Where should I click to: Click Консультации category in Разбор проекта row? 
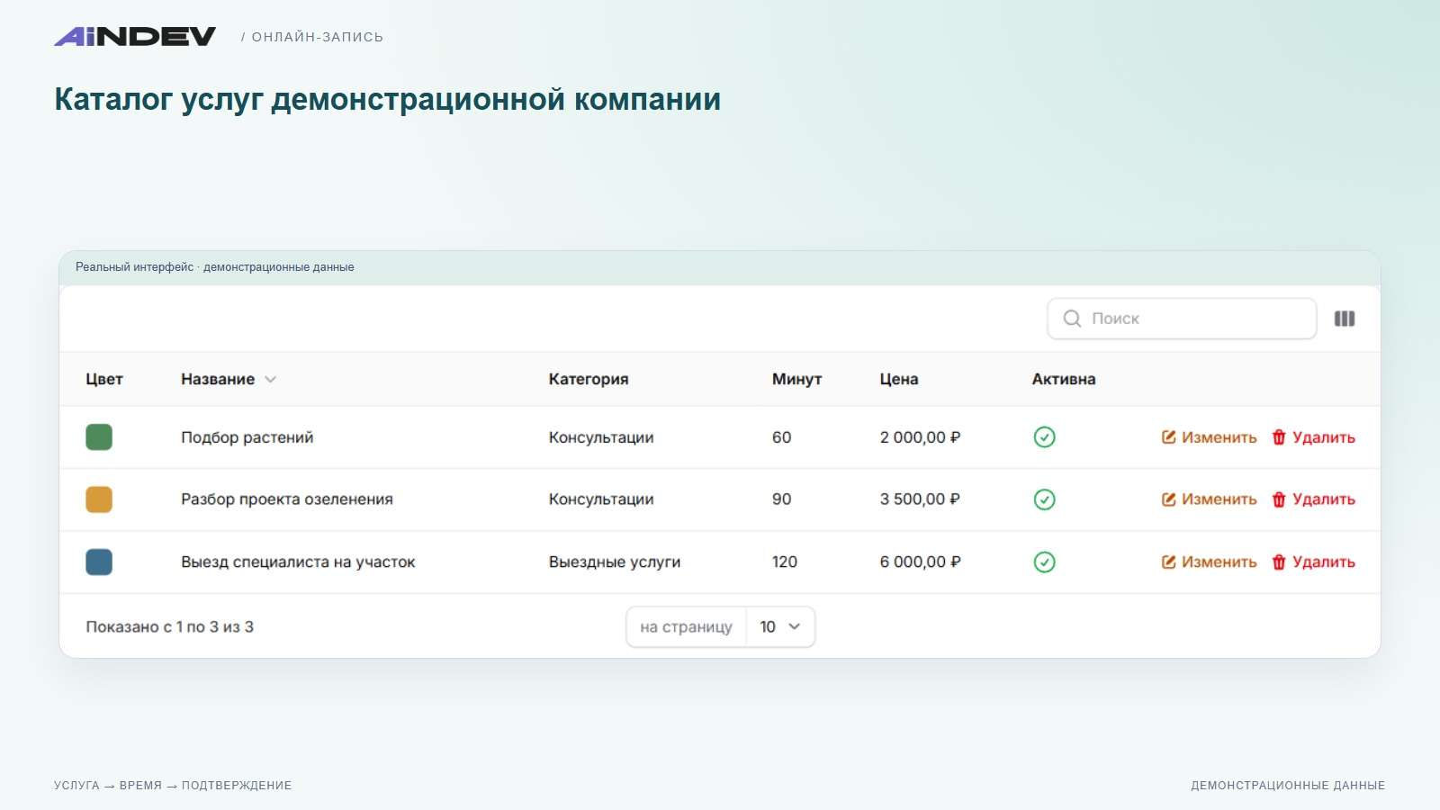pyautogui.click(x=601, y=499)
